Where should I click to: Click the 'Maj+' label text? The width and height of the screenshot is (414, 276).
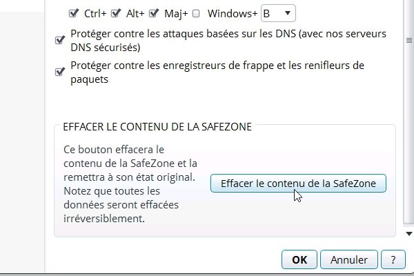tap(176, 14)
